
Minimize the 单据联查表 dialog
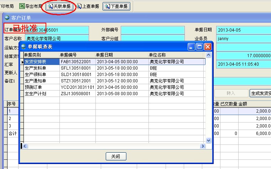192,47
